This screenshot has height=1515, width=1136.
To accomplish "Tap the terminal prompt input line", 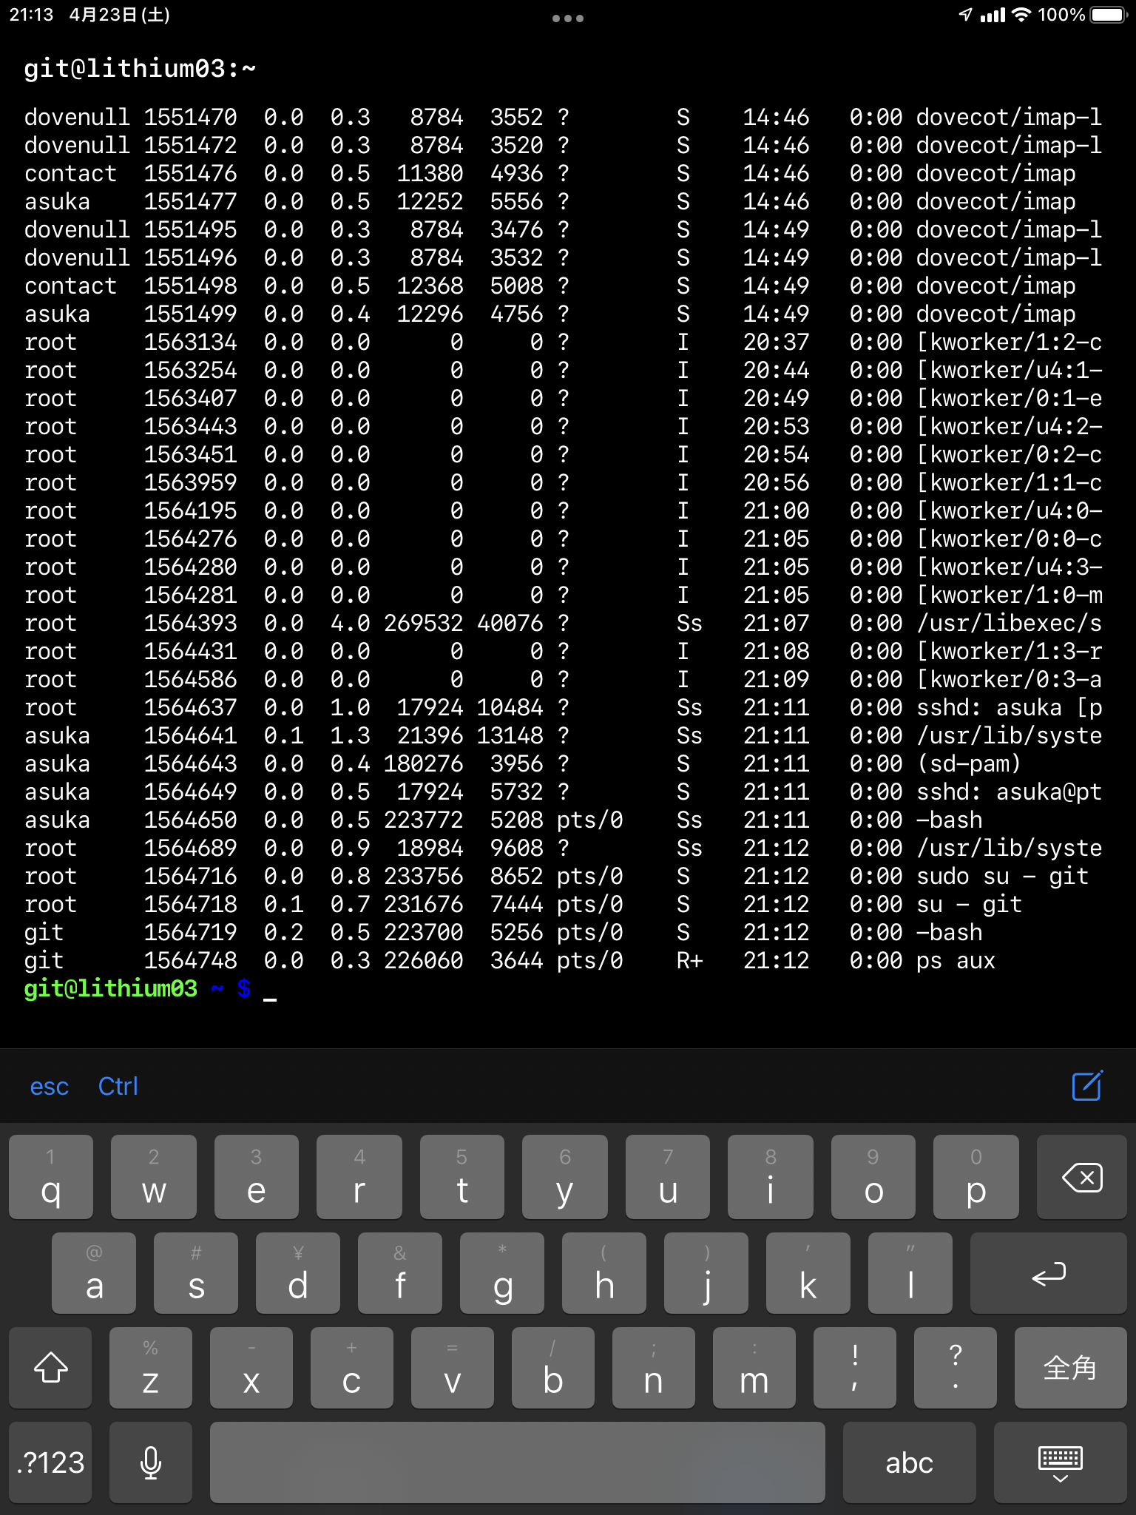I will 271,989.
